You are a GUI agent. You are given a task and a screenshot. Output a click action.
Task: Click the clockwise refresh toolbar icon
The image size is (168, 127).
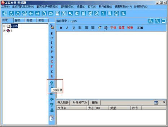tap(11, 14)
